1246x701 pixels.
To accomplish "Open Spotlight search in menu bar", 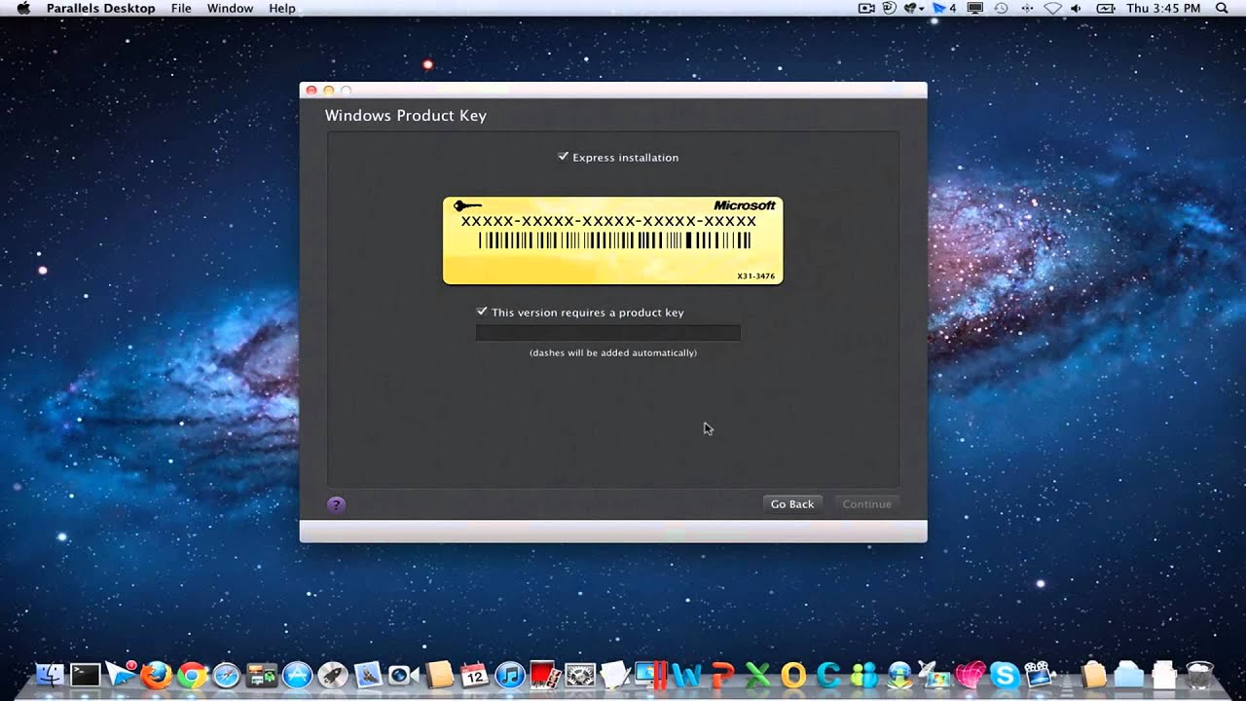I will point(1222,8).
